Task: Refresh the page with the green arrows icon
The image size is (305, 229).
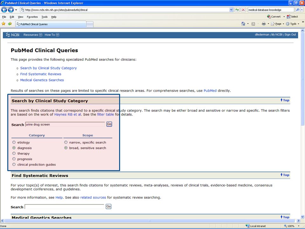Action: pyautogui.click(x=237, y=10)
